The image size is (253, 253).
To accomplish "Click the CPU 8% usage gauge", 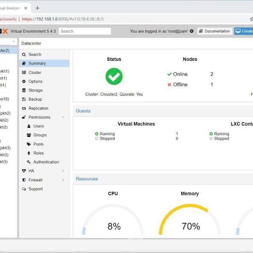I will [x=113, y=219].
